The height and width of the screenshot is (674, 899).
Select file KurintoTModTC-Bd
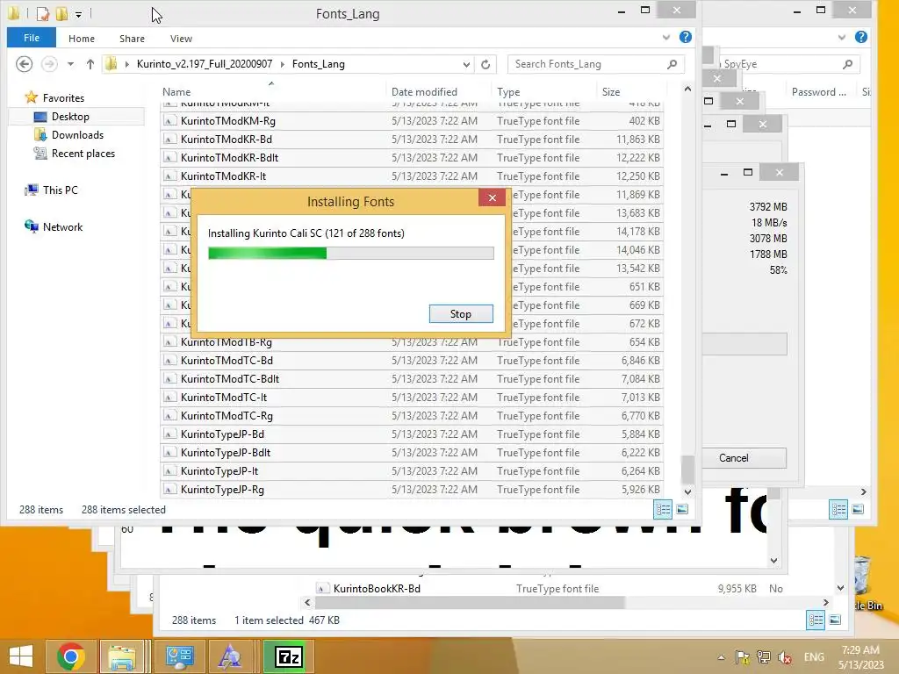[412, 361]
